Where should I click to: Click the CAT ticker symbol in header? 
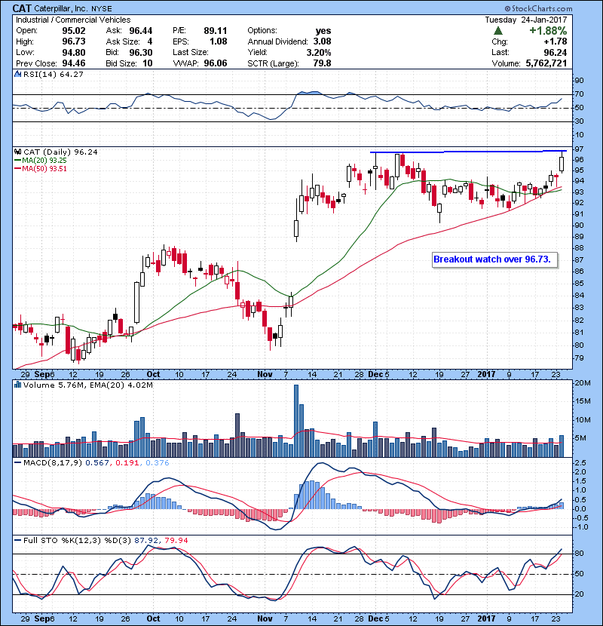coord(22,8)
